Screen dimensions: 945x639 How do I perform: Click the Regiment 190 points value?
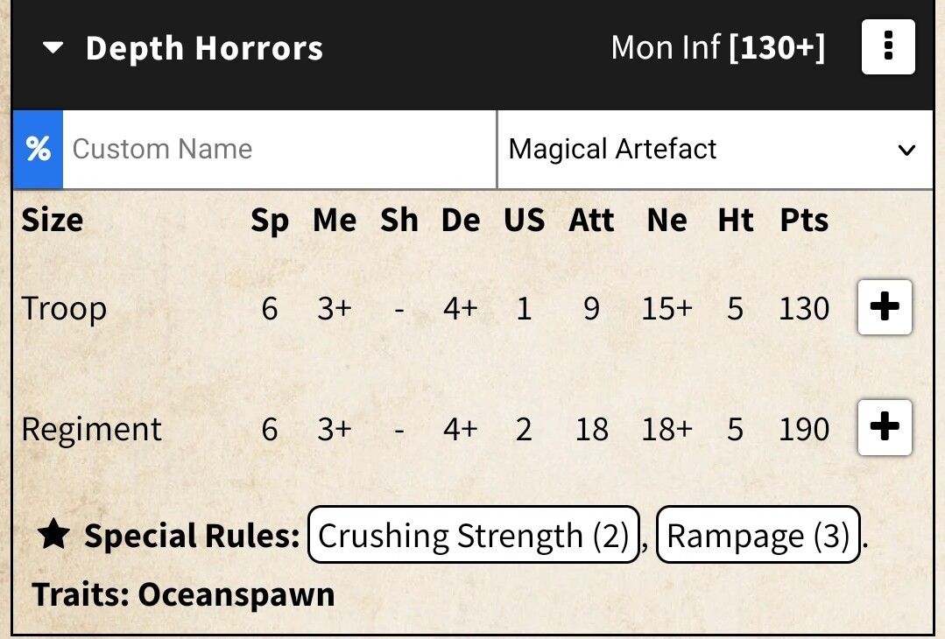coord(803,430)
